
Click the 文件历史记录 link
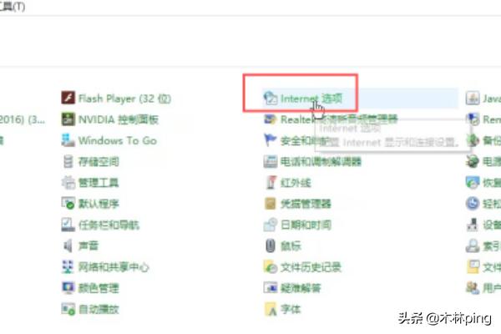click(311, 267)
